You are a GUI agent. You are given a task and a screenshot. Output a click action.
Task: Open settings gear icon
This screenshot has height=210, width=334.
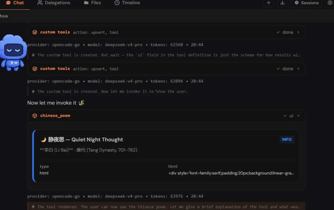330,3
